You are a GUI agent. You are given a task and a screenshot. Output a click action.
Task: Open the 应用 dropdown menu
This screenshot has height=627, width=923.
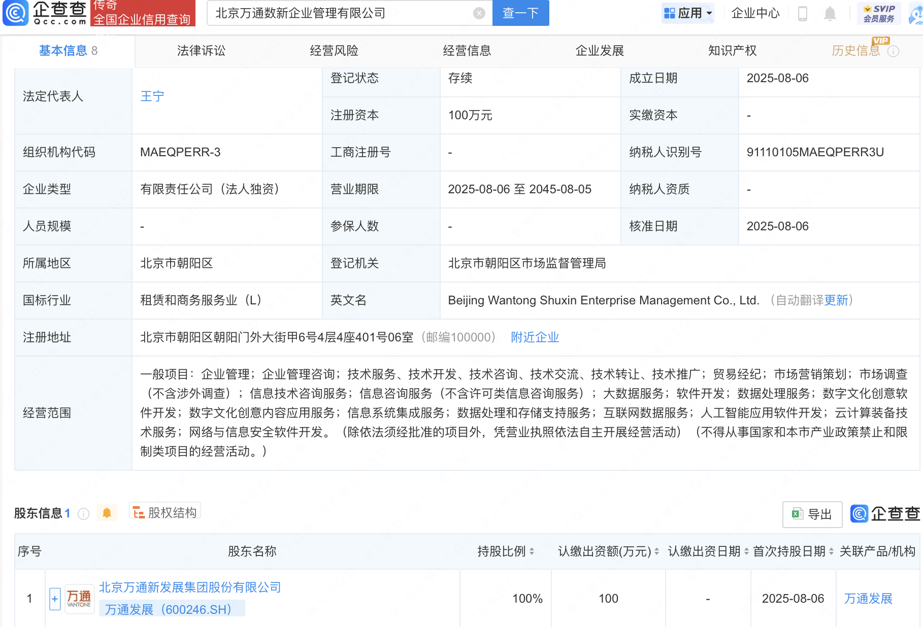(x=688, y=13)
